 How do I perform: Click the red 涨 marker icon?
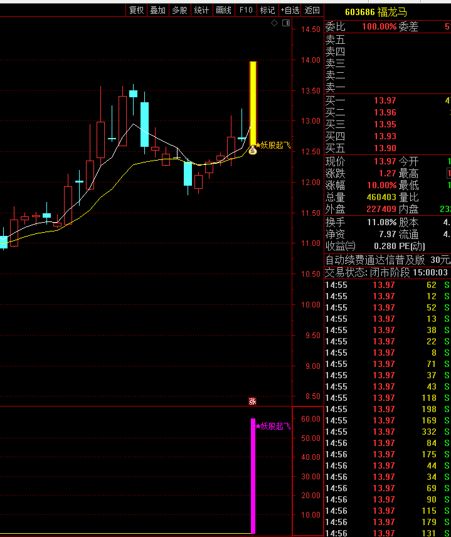[x=252, y=401]
